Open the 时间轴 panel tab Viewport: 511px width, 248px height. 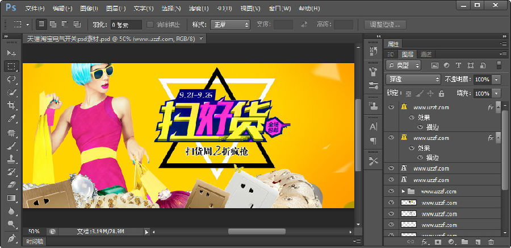click(35, 242)
